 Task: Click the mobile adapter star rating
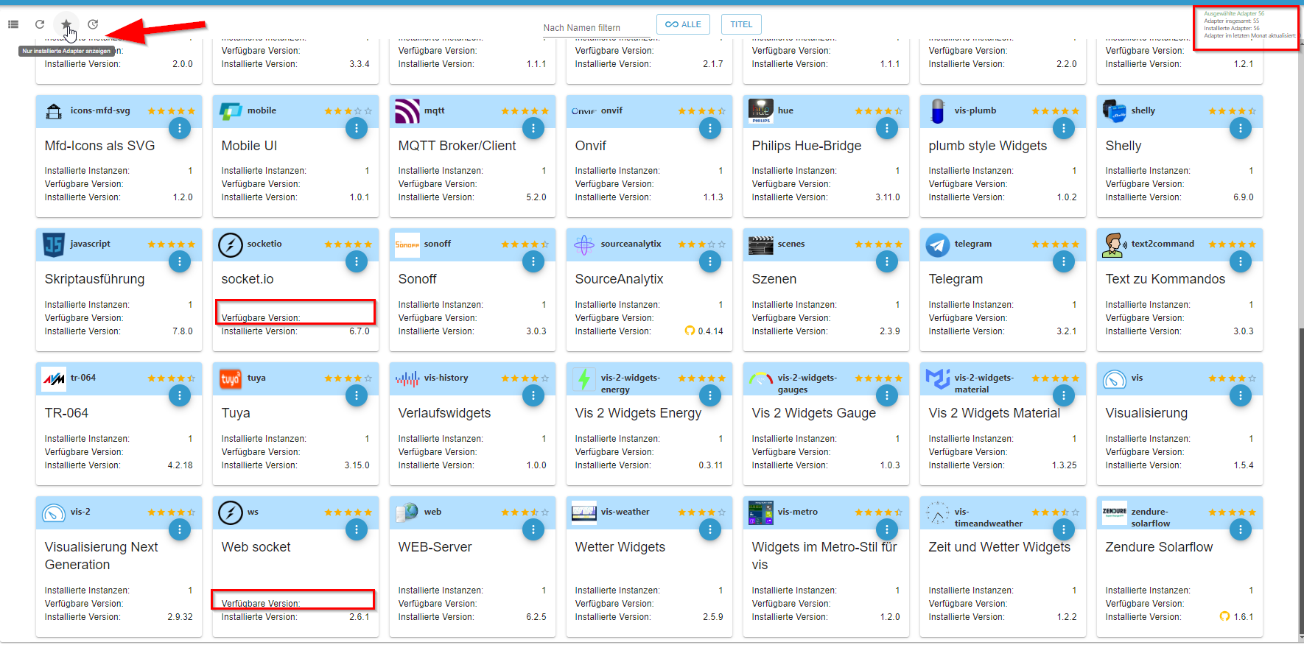tap(348, 111)
